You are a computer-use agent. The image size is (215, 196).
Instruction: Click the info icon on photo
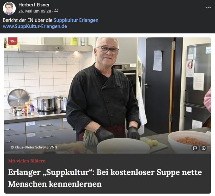[x=203, y=148]
